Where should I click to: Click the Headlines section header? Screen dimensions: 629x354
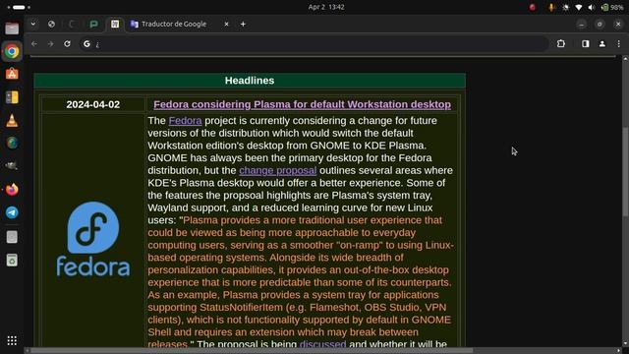click(250, 81)
